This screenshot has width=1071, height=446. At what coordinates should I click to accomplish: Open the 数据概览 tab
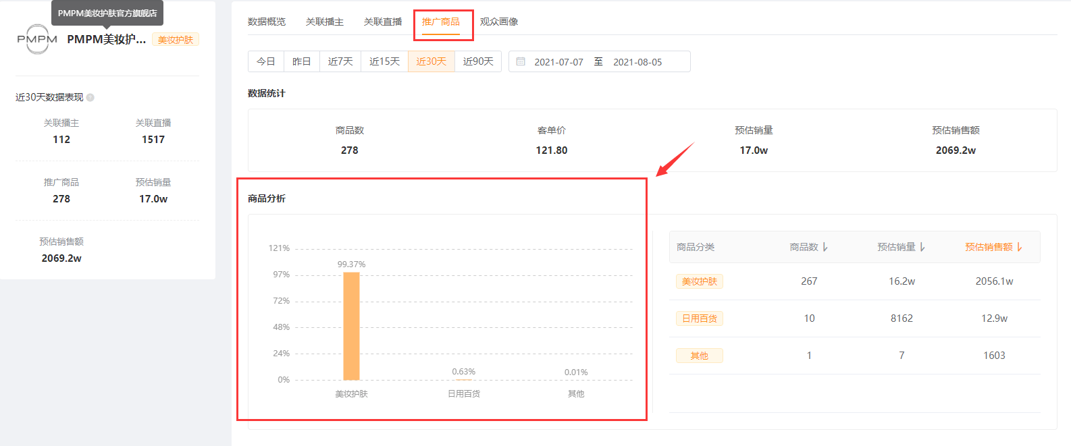click(267, 22)
